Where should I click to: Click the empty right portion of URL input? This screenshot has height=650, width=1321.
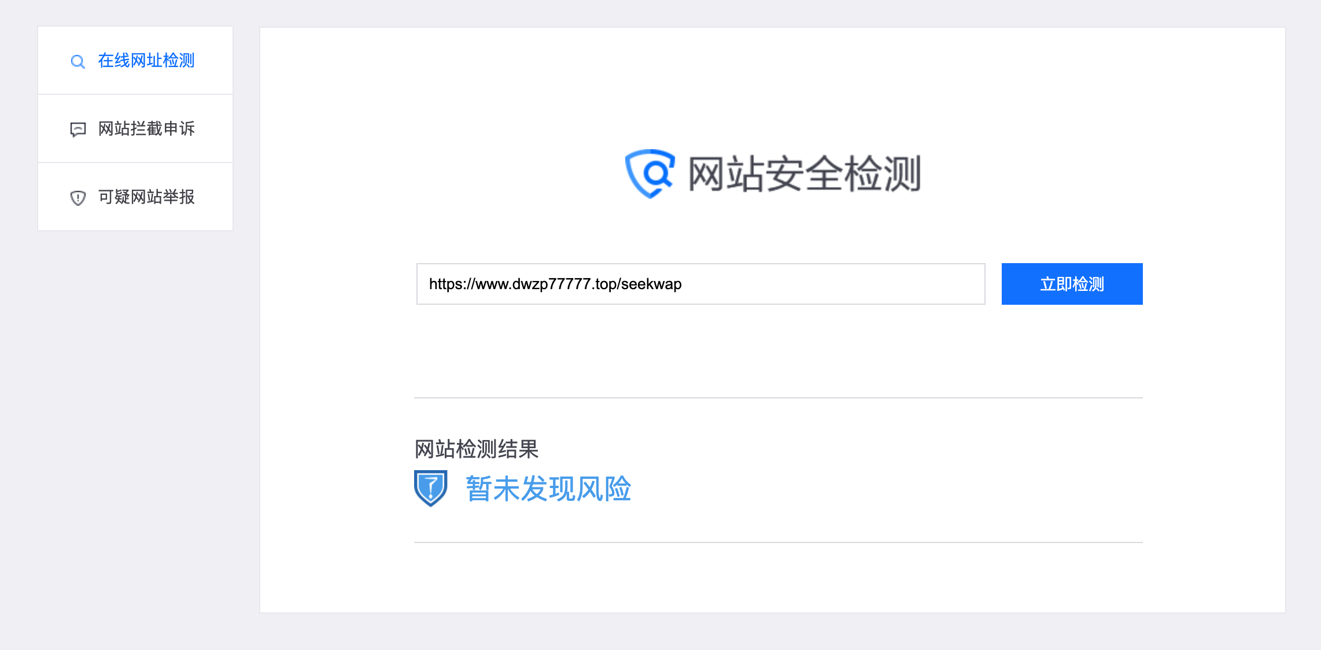pyautogui.click(x=833, y=284)
